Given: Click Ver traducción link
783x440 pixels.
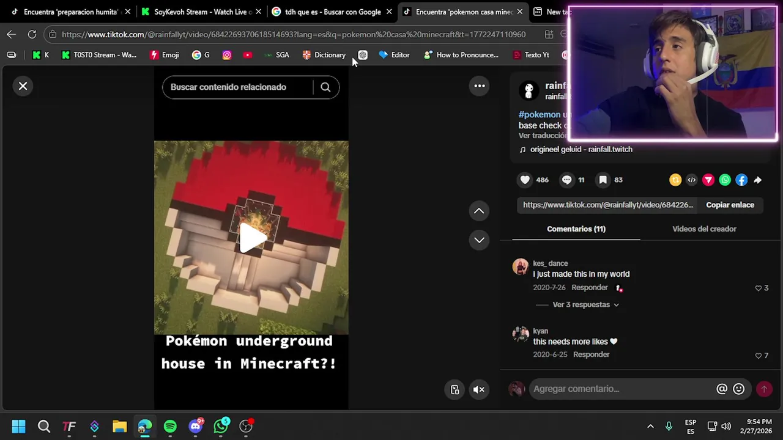Looking at the screenshot, I should tap(543, 136).
